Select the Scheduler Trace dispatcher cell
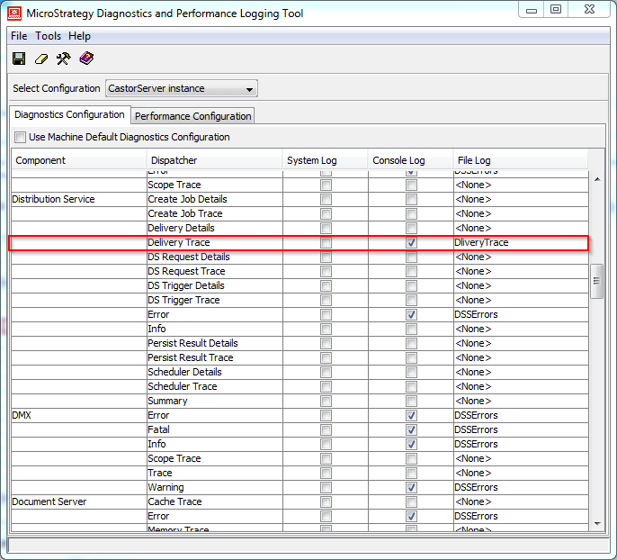617x560 pixels. [x=214, y=387]
